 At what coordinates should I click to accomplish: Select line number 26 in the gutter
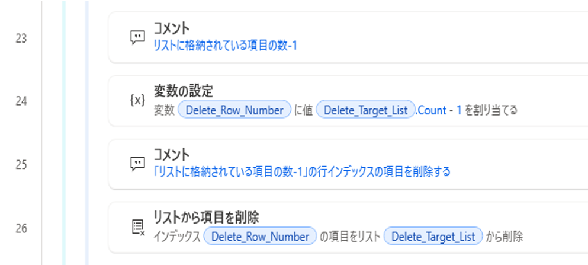21,228
